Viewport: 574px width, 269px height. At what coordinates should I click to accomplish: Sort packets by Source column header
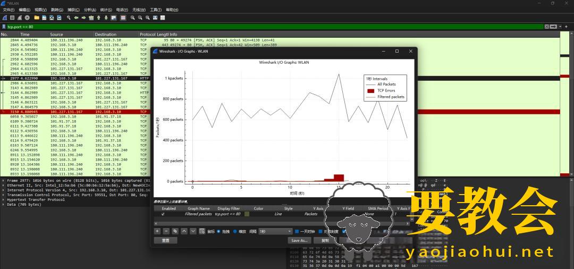click(x=71, y=35)
